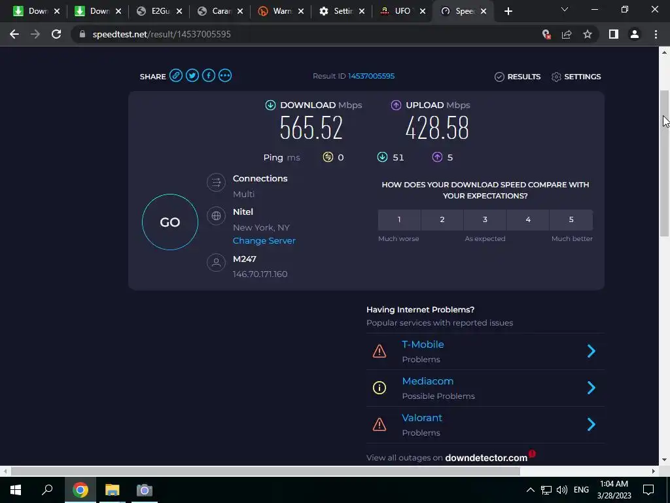Viewport: 670px width, 503px height.
Task: Share result on Twitter icon
Action: (x=192, y=76)
